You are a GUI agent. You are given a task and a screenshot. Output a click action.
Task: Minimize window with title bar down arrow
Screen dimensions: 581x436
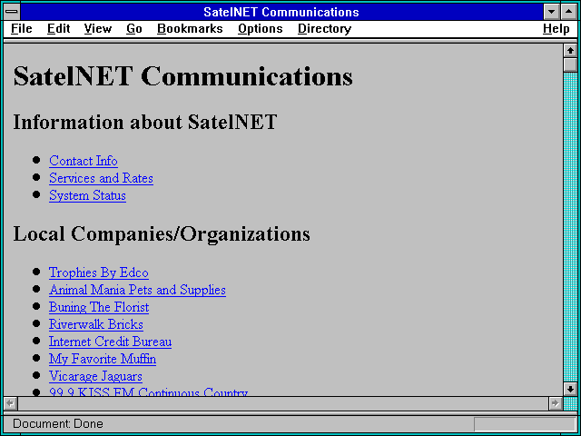(552, 12)
